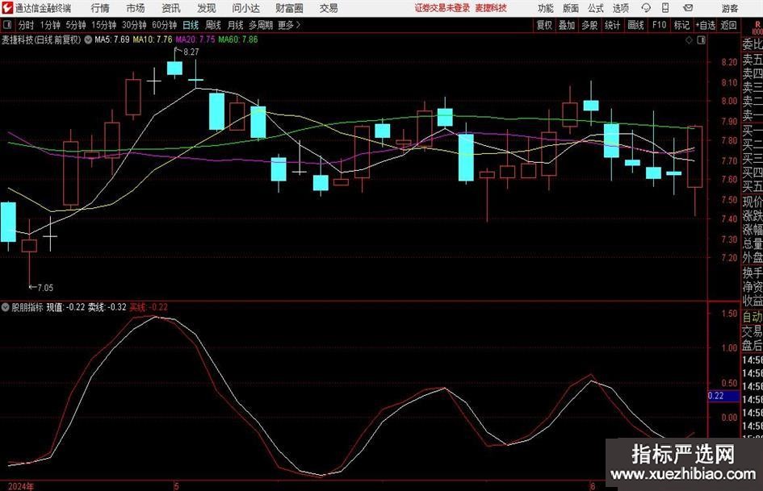The image size is (763, 491).
Task: Expand 股朋指标 indicator dropdown arrow
Action: tap(6, 307)
